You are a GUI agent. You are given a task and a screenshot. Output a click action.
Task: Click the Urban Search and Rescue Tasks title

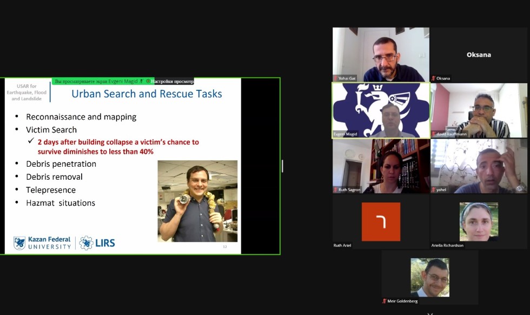tap(147, 94)
